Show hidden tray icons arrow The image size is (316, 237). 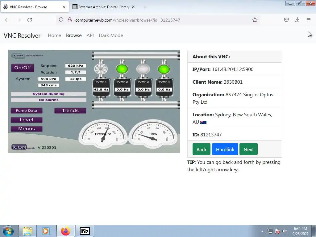tap(262, 231)
